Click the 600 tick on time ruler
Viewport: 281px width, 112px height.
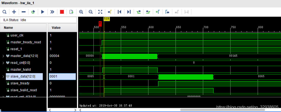point(151,27)
